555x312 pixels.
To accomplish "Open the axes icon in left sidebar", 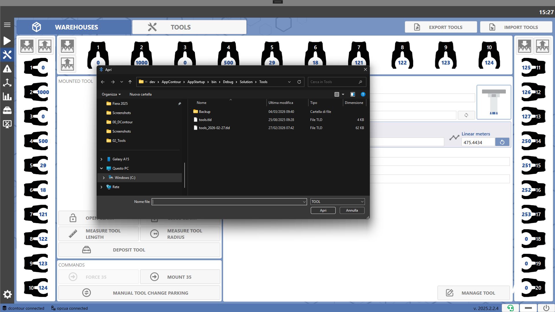I will [7, 82].
